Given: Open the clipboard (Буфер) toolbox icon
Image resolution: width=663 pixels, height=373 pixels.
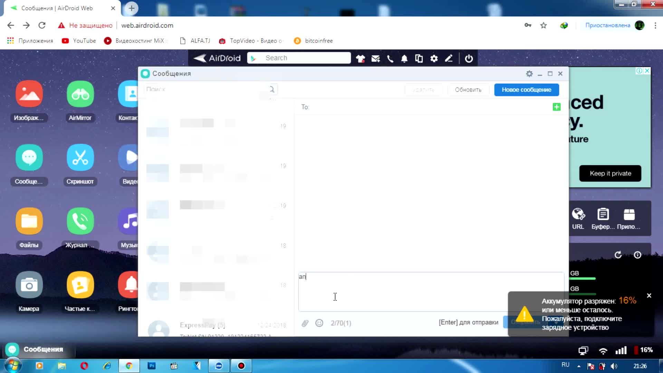Looking at the screenshot, I should (x=603, y=214).
